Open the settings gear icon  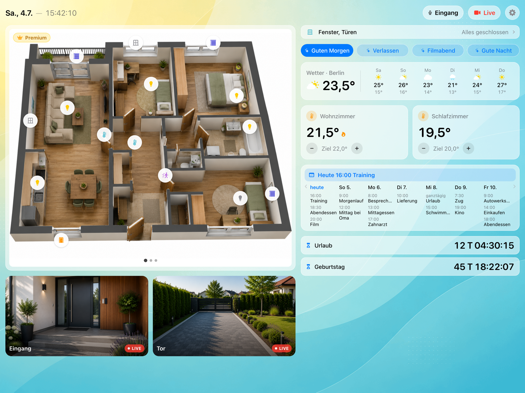pos(512,13)
